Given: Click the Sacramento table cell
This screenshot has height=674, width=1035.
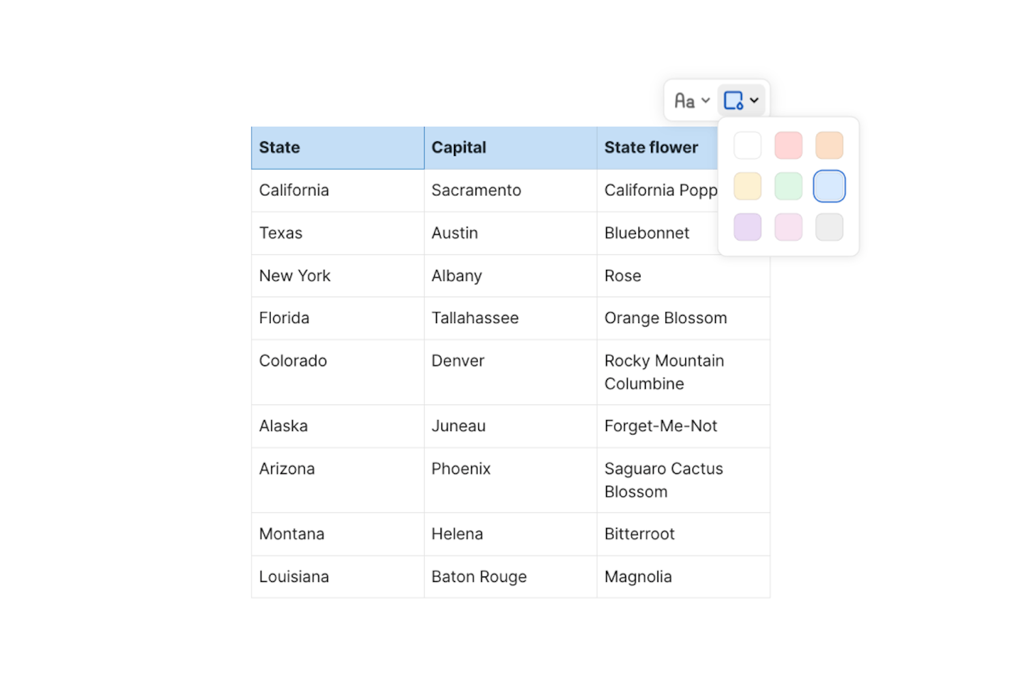Looking at the screenshot, I should point(510,190).
